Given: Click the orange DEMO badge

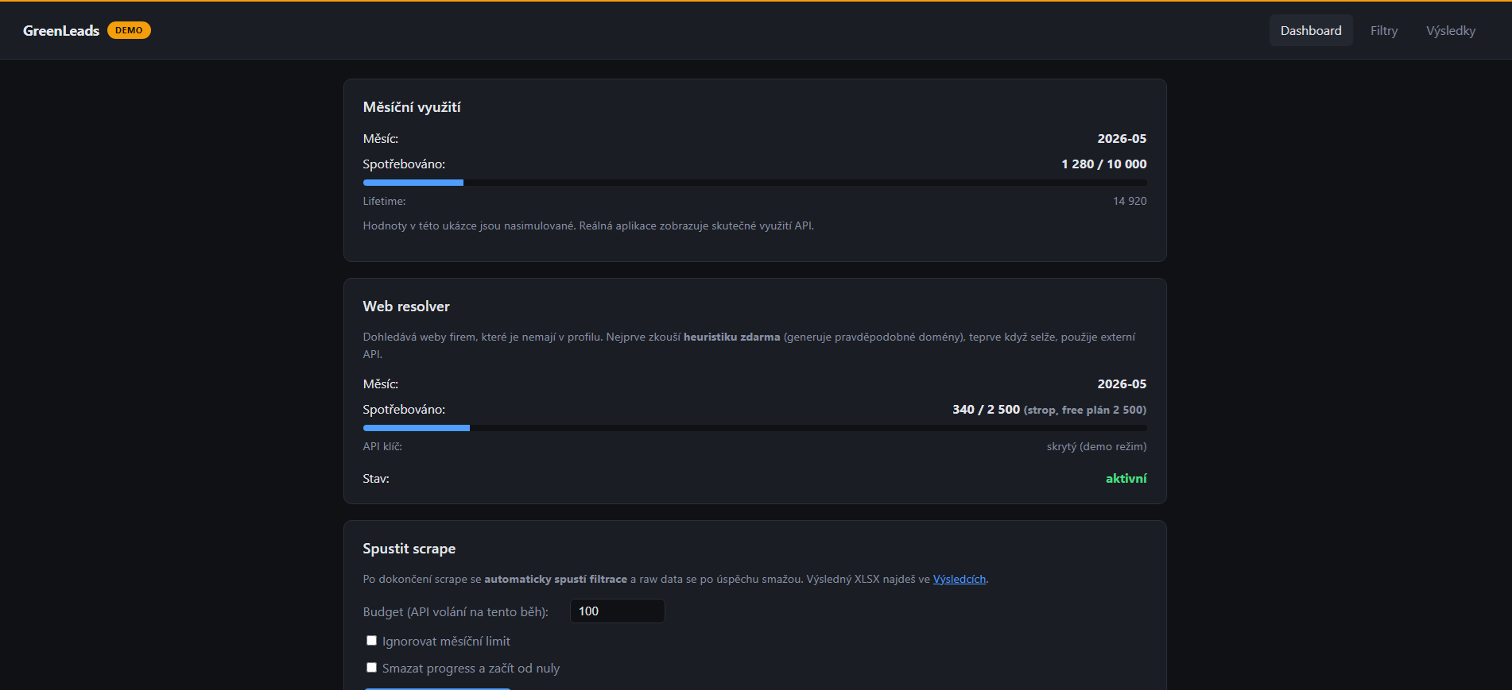Looking at the screenshot, I should (x=129, y=30).
